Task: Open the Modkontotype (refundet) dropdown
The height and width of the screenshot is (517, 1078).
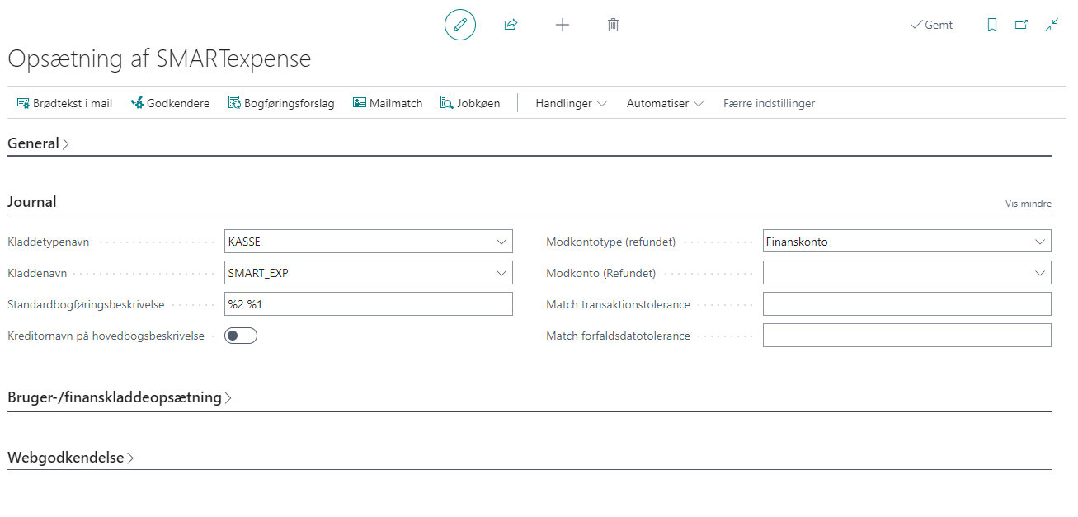Action: pos(1039,242)
